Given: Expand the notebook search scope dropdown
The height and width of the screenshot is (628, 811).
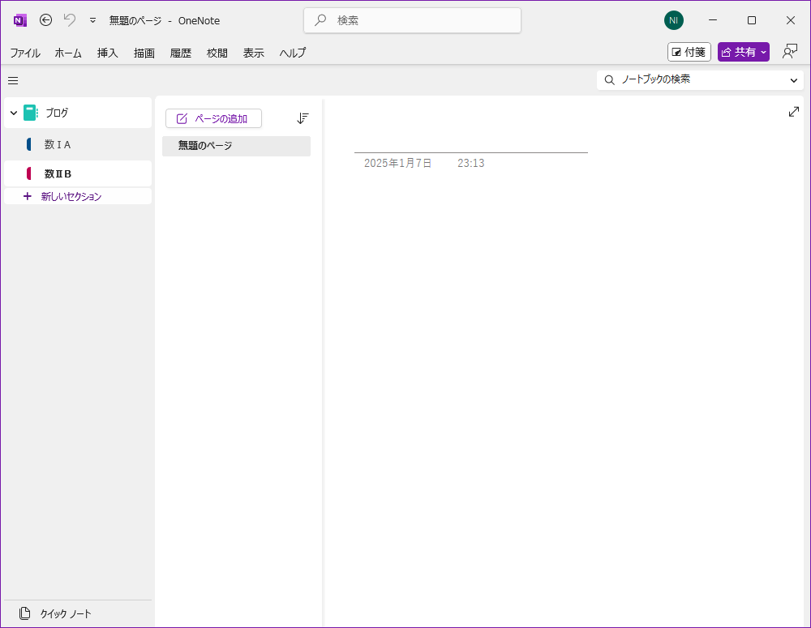Looking at the screenshot, I should tap(793, 80).
